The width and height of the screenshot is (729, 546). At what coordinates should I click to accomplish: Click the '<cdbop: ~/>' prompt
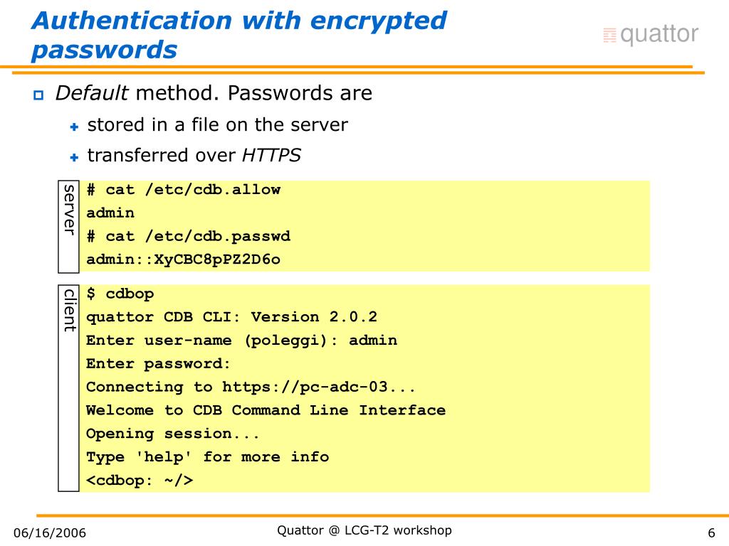click(140, 480)
